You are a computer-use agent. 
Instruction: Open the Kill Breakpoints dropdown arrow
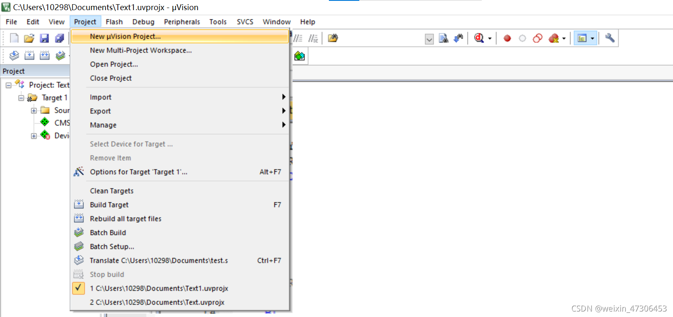[564, 38]
